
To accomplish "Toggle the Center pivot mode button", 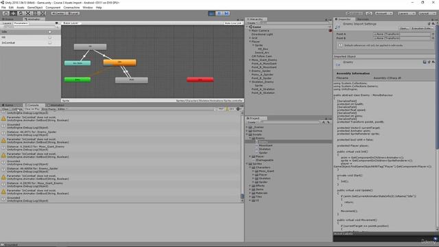I will tap(58, 13).
